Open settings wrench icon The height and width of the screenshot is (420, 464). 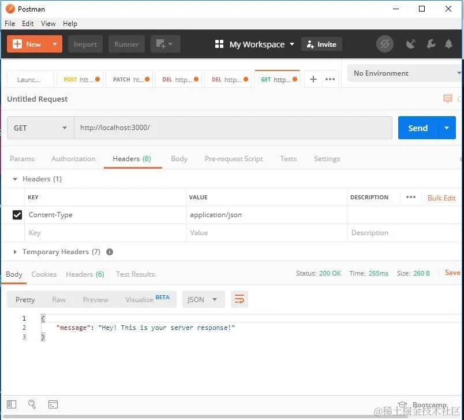(431, 44)
